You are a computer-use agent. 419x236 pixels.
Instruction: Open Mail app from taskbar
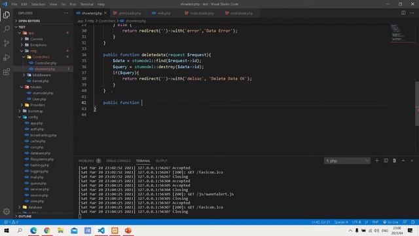[74, 230]
